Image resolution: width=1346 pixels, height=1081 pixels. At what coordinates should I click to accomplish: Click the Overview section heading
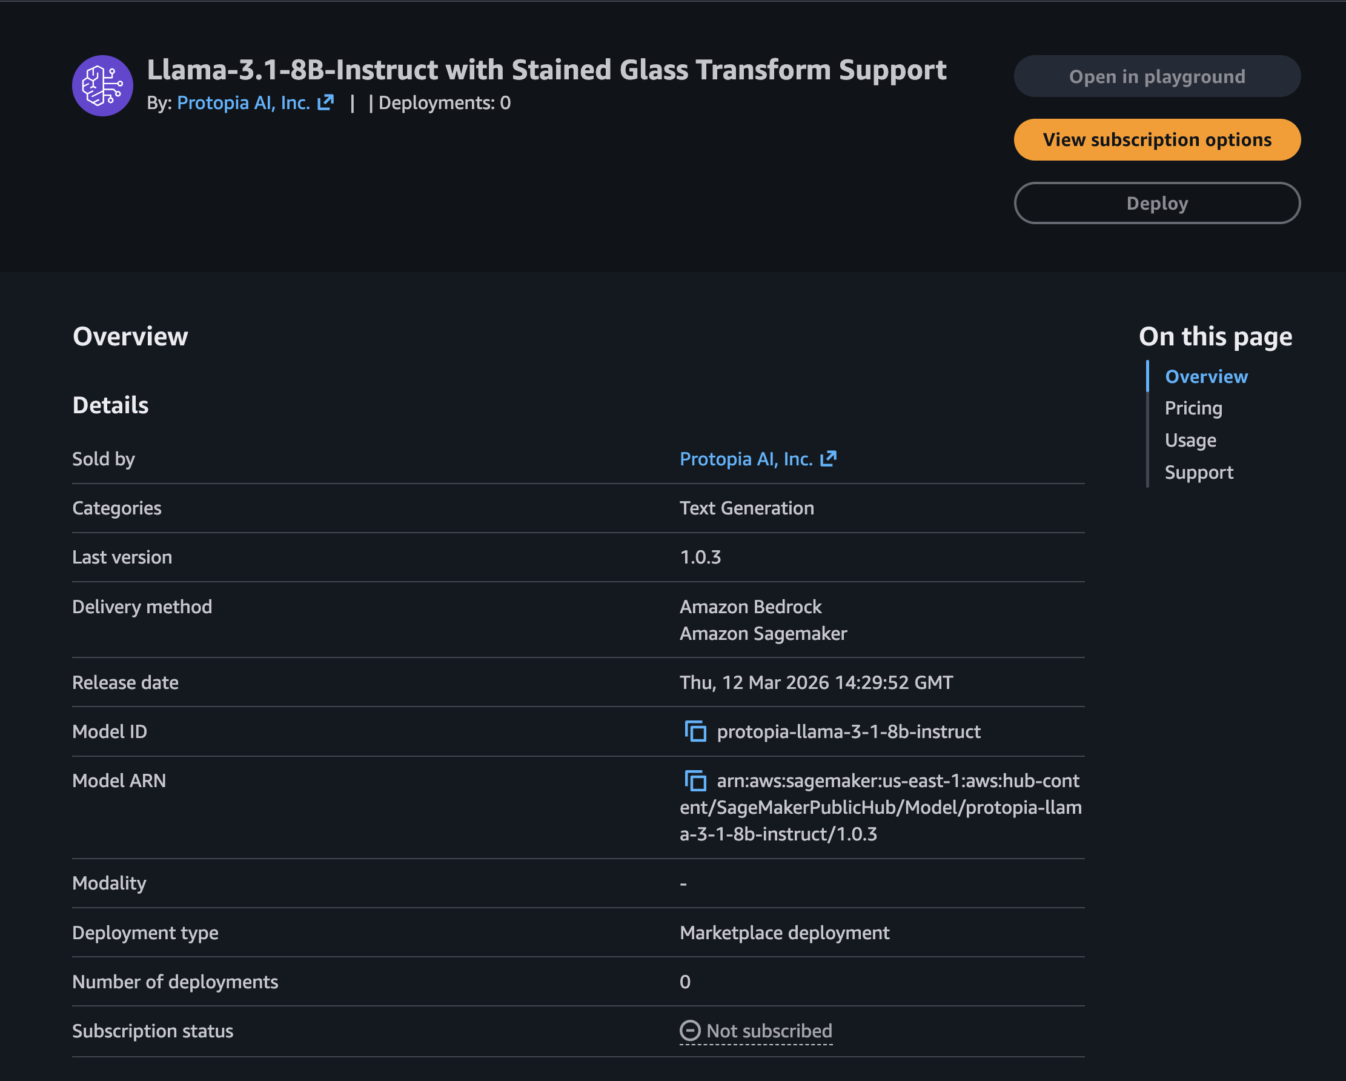130,337
